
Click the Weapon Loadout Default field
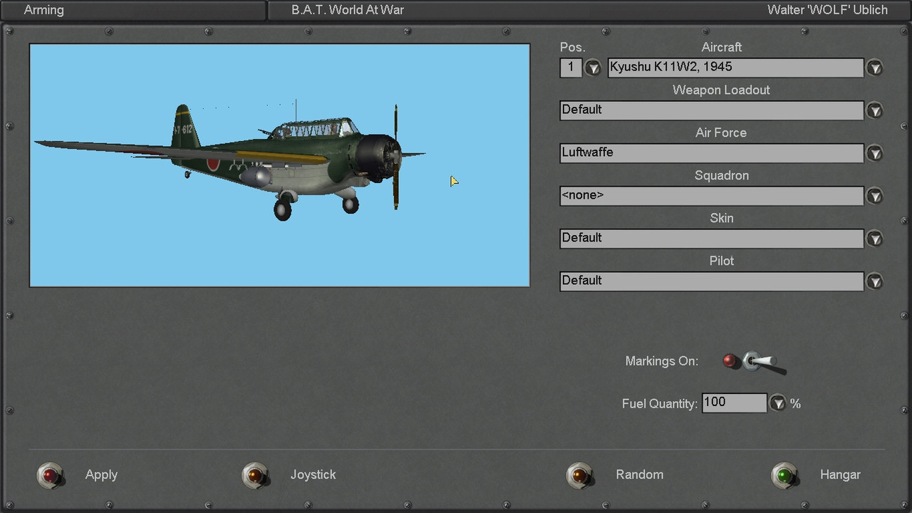[711, 110]
